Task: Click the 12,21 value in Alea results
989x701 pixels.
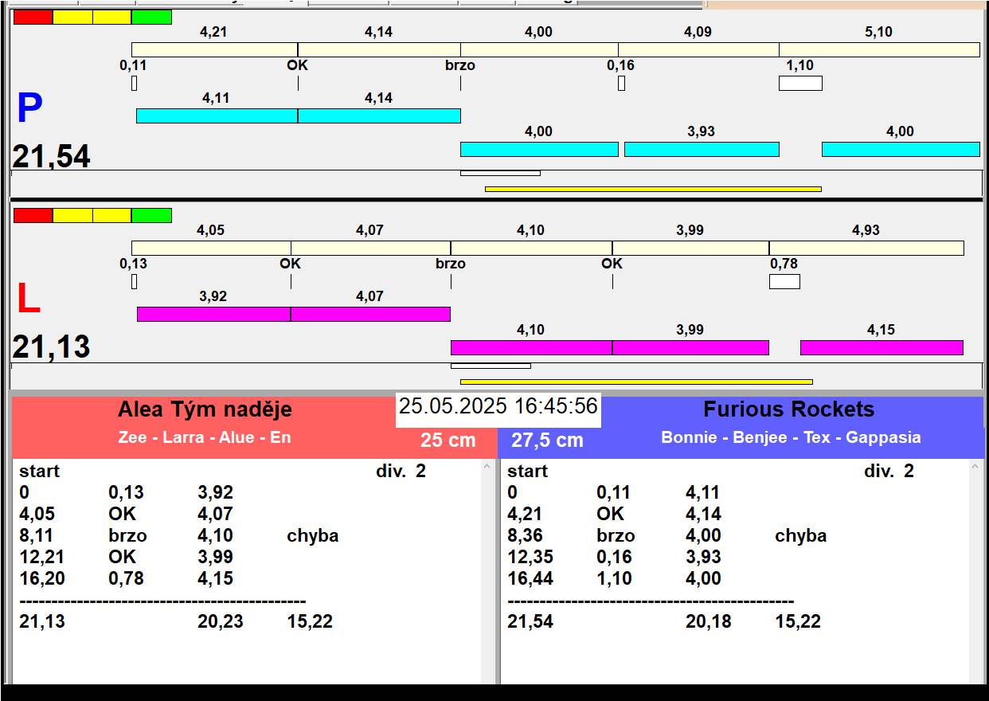Action: (x=41, y=557)
